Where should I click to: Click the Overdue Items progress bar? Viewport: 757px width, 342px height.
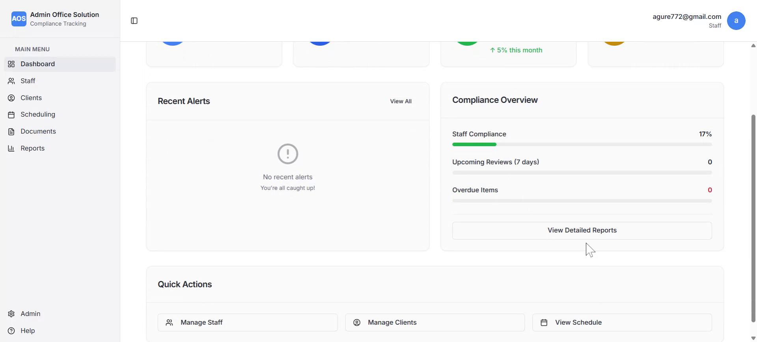tap(582, 201)
